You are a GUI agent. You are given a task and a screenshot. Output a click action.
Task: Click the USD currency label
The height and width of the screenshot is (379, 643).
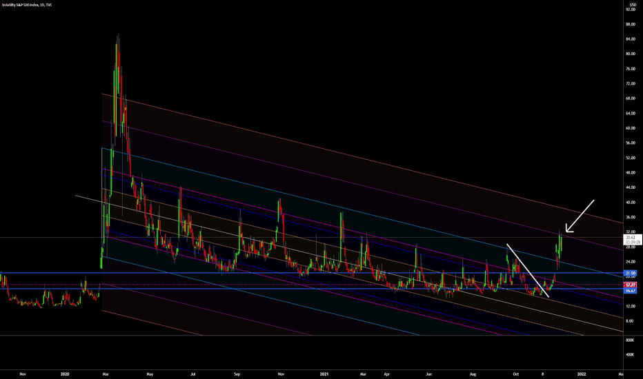pyautogui.click(x=633, y=5)
